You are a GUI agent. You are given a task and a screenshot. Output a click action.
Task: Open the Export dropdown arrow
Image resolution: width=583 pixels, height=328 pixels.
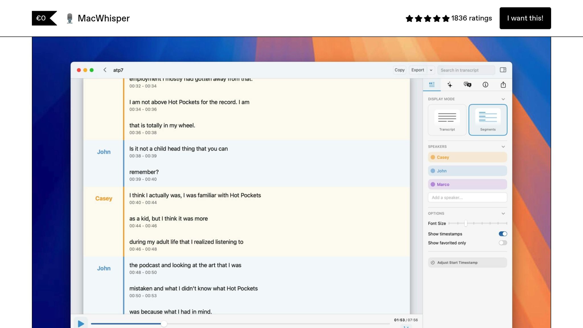point(431,70)
